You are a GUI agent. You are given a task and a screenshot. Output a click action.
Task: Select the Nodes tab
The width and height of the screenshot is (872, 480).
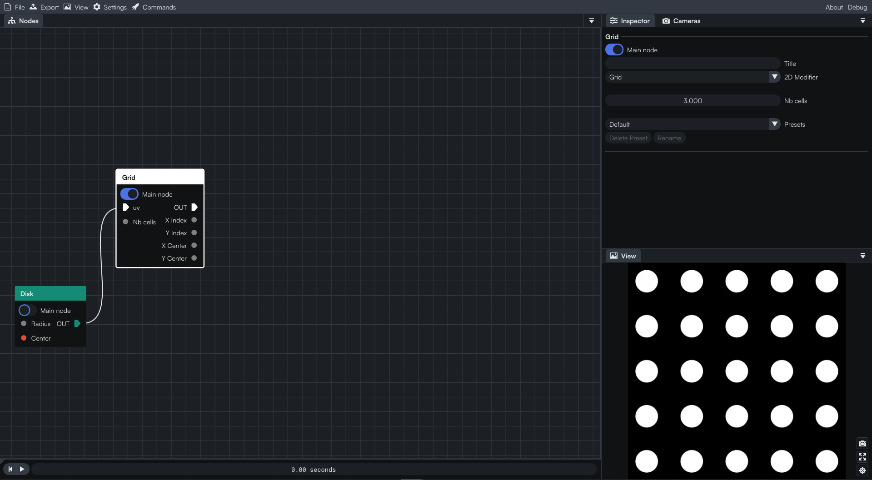pos(24,21)
